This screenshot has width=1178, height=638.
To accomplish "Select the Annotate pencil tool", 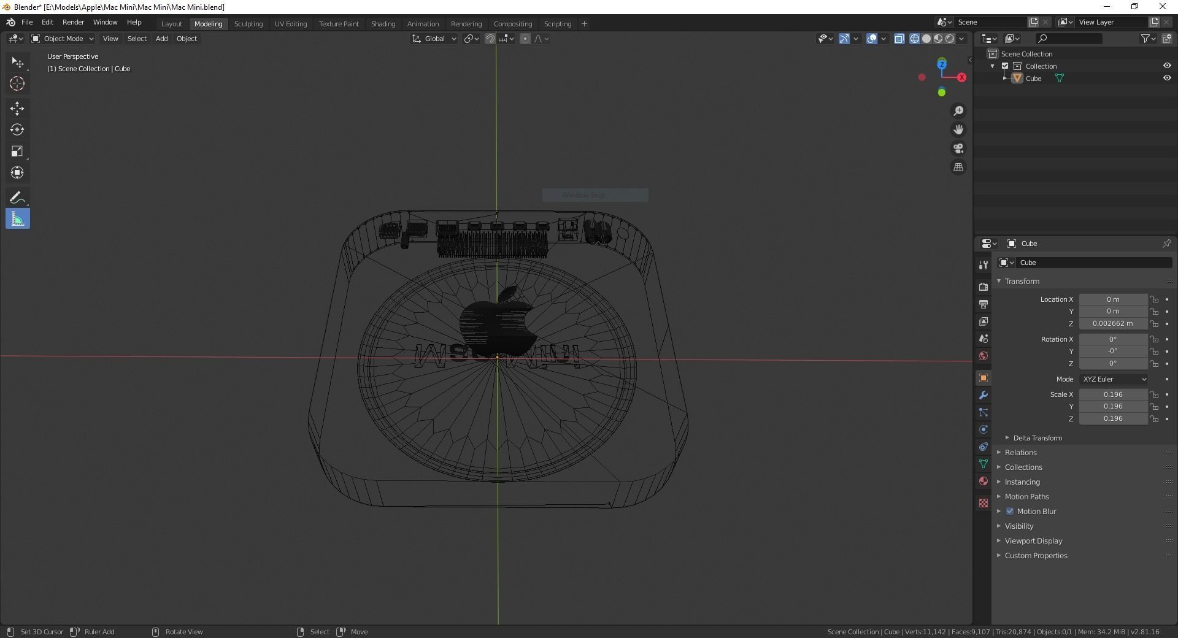I will (17, 198).
